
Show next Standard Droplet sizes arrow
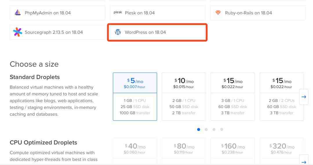(x=303, y=97)
